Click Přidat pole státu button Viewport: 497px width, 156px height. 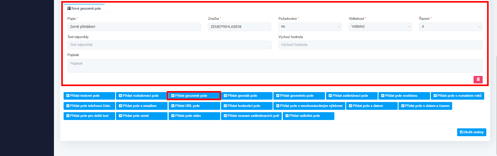[194, 116]
